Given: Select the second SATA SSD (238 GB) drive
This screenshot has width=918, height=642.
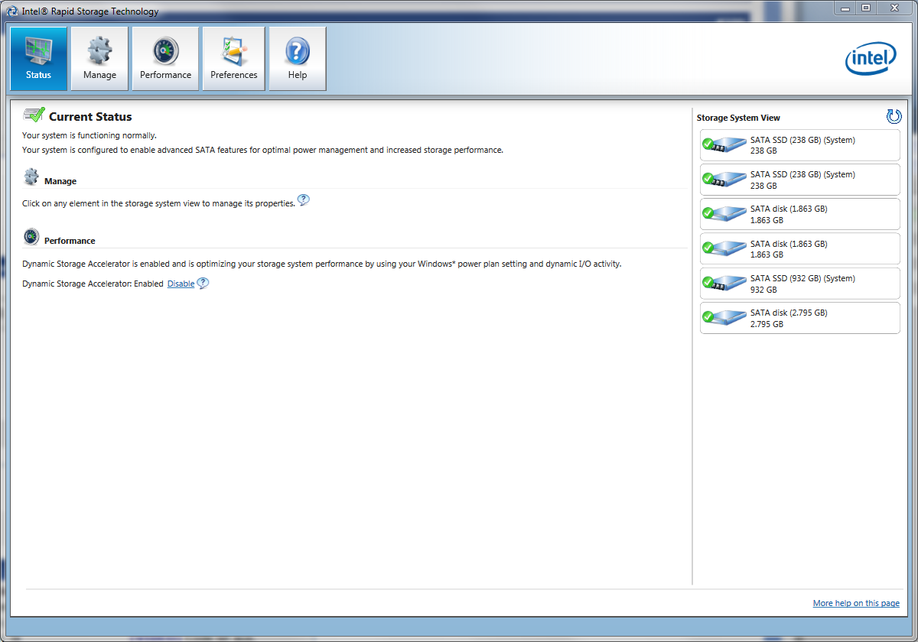Looking at the screenshot, I should tap(800, 180).
